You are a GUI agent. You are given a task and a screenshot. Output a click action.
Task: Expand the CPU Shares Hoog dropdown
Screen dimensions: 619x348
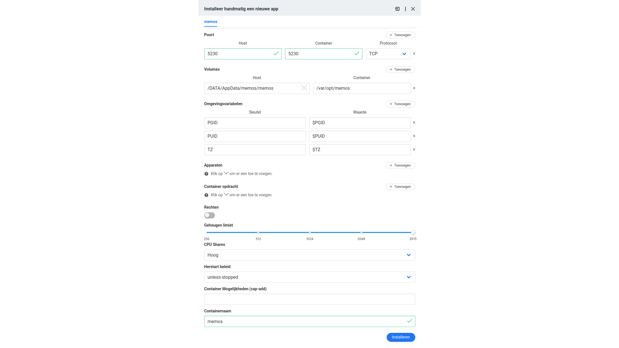(x=309, y=255)
